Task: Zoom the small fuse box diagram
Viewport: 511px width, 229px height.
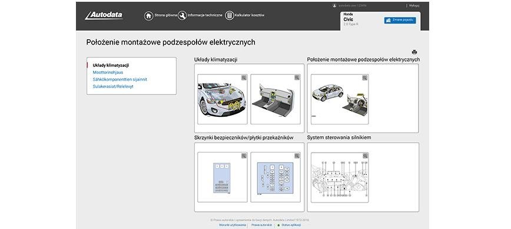Action: coord(244,156)
